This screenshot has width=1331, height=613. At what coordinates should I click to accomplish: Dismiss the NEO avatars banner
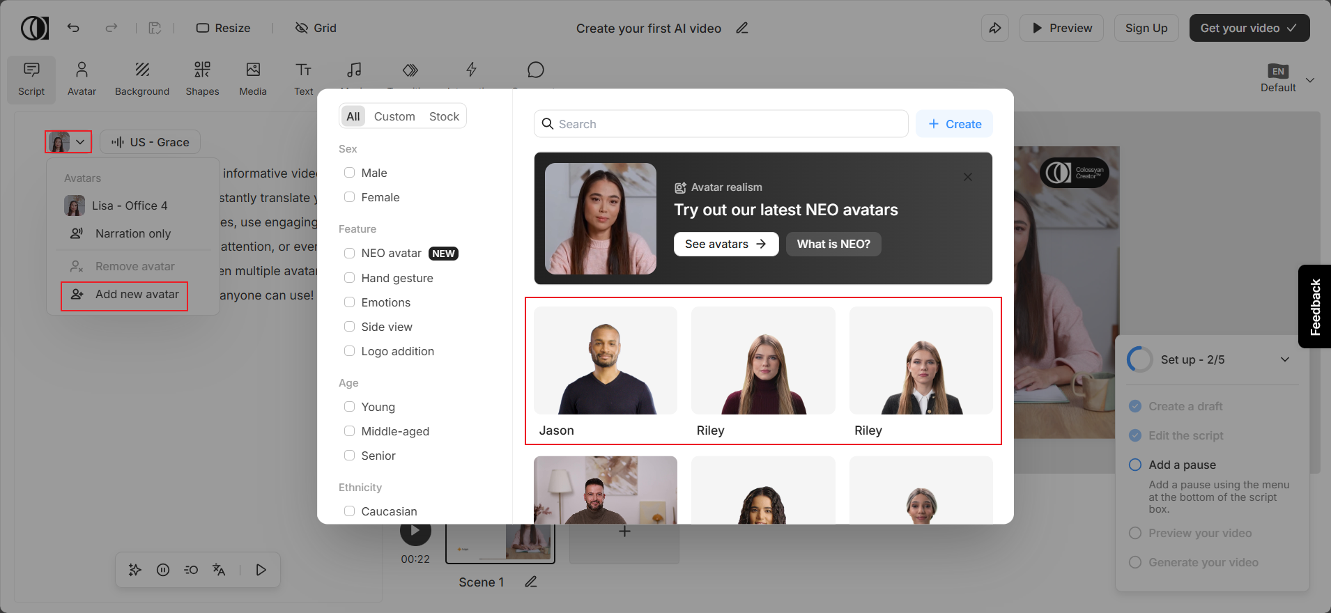tap(968, 177)
